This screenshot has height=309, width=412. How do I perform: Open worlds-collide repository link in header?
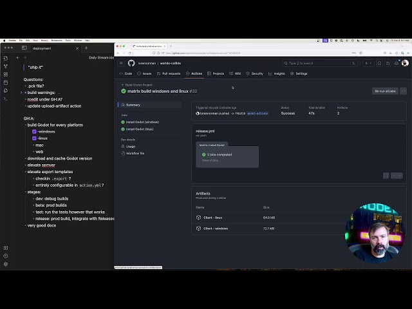(170, 63)
